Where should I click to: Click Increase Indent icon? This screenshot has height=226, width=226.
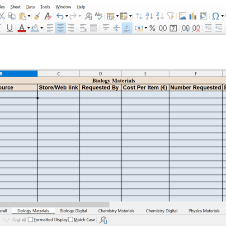point(208,28)
